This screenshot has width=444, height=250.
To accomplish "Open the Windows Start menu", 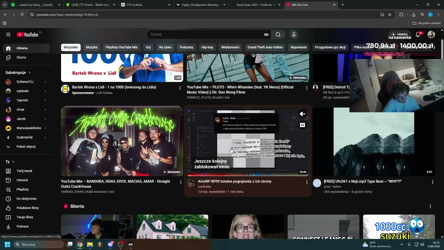I will [7, 244].
